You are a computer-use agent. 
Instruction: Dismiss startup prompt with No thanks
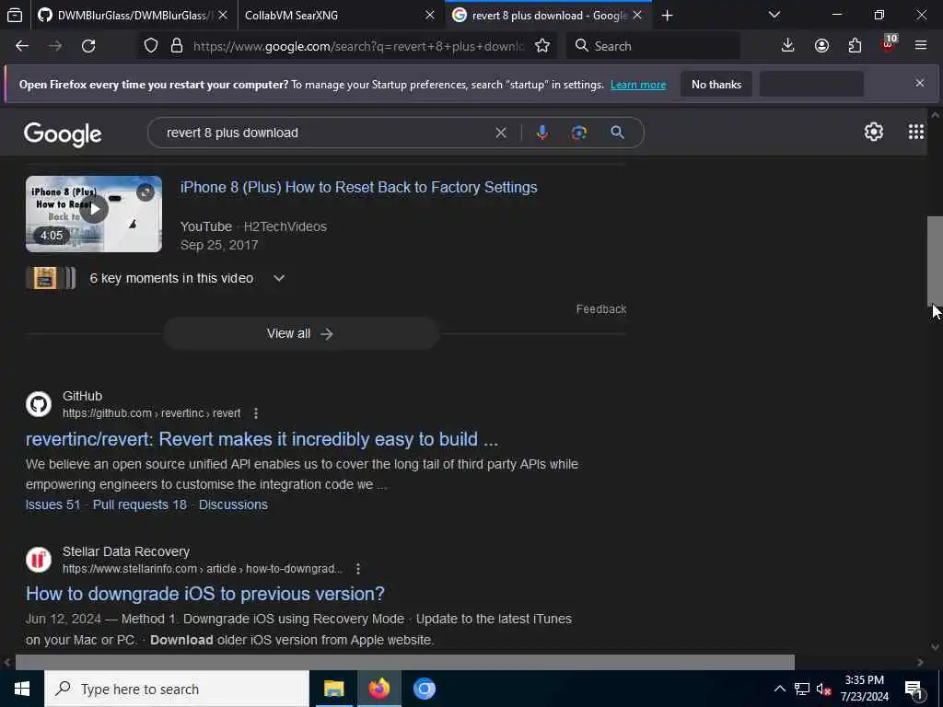pyautogui.click(x=716, y=85)
